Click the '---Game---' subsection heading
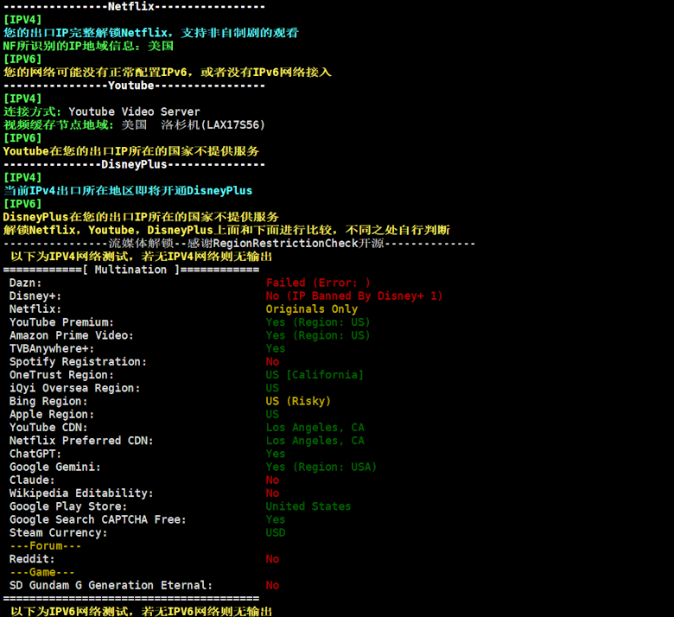The width and height of the screenshot is (674, 617). click(42, 573)
